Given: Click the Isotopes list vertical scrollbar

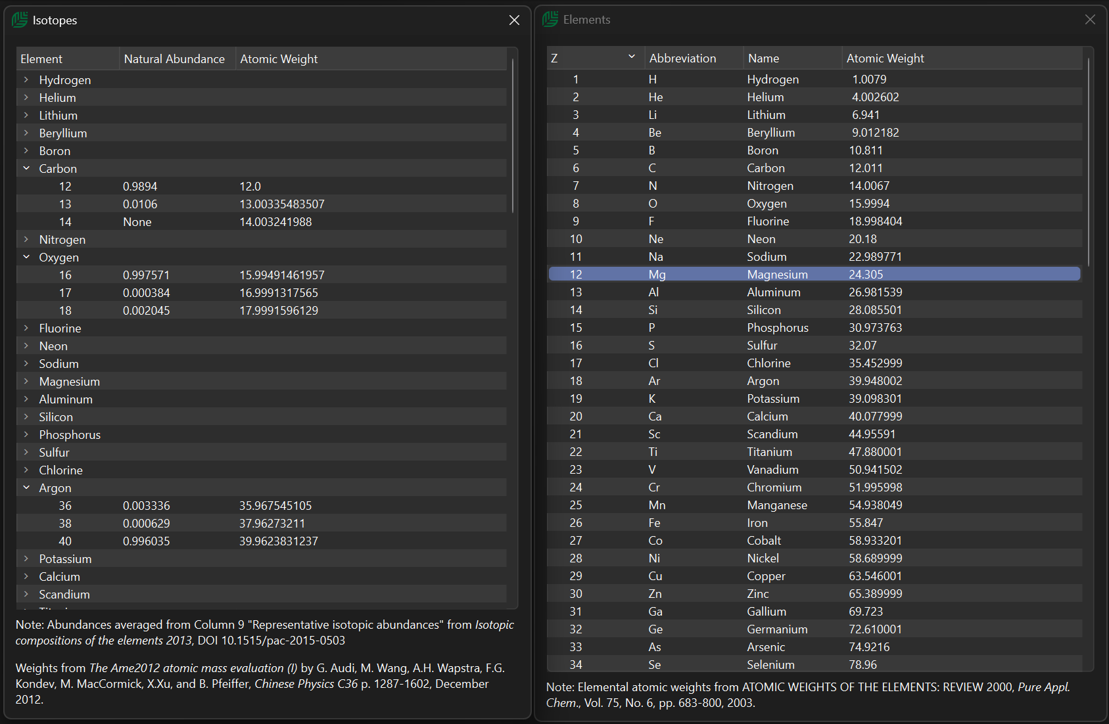Looking at the screenshot, I should tap(512, 135).
